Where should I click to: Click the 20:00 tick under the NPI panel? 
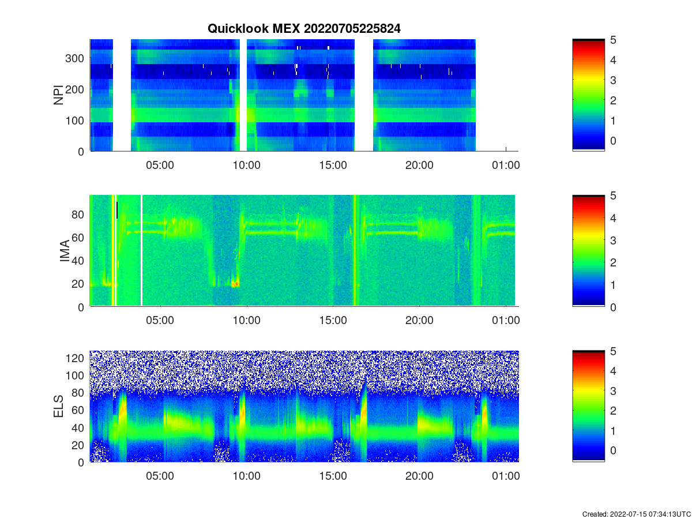[x=419, y=165]
